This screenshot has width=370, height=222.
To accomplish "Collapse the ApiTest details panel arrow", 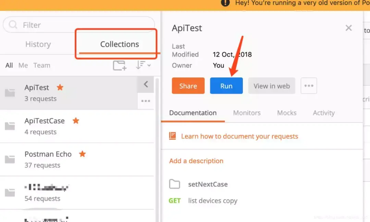I will coord(146,84).
